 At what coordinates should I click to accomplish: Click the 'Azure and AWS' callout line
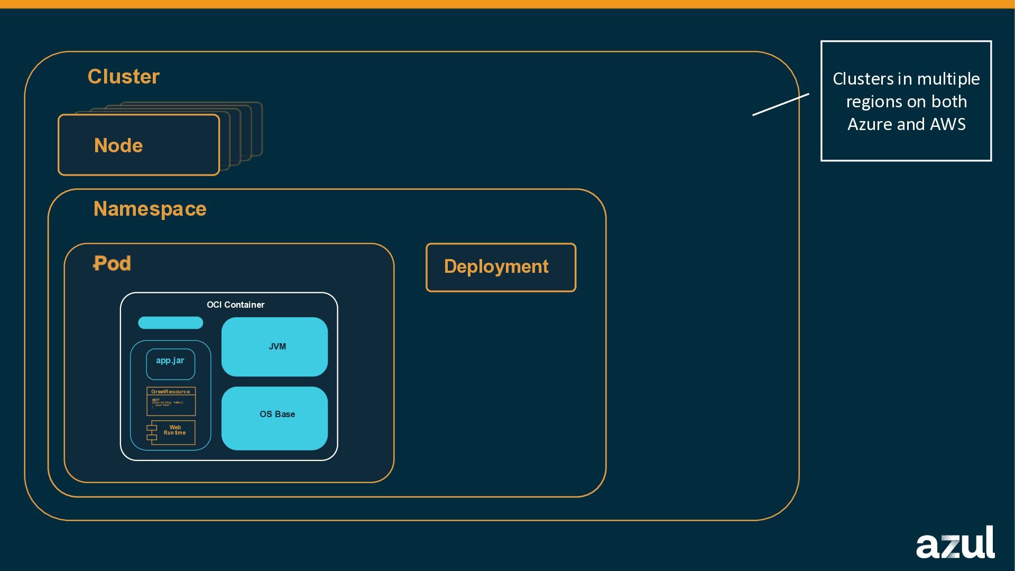(906, 124)
